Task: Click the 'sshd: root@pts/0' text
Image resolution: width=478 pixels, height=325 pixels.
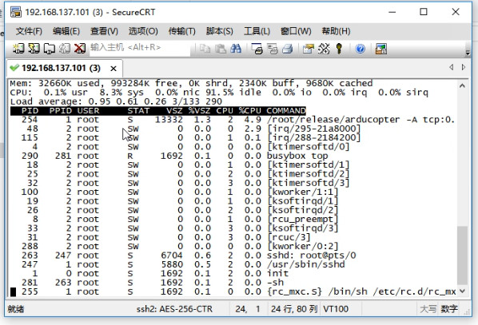Action: 312,256
